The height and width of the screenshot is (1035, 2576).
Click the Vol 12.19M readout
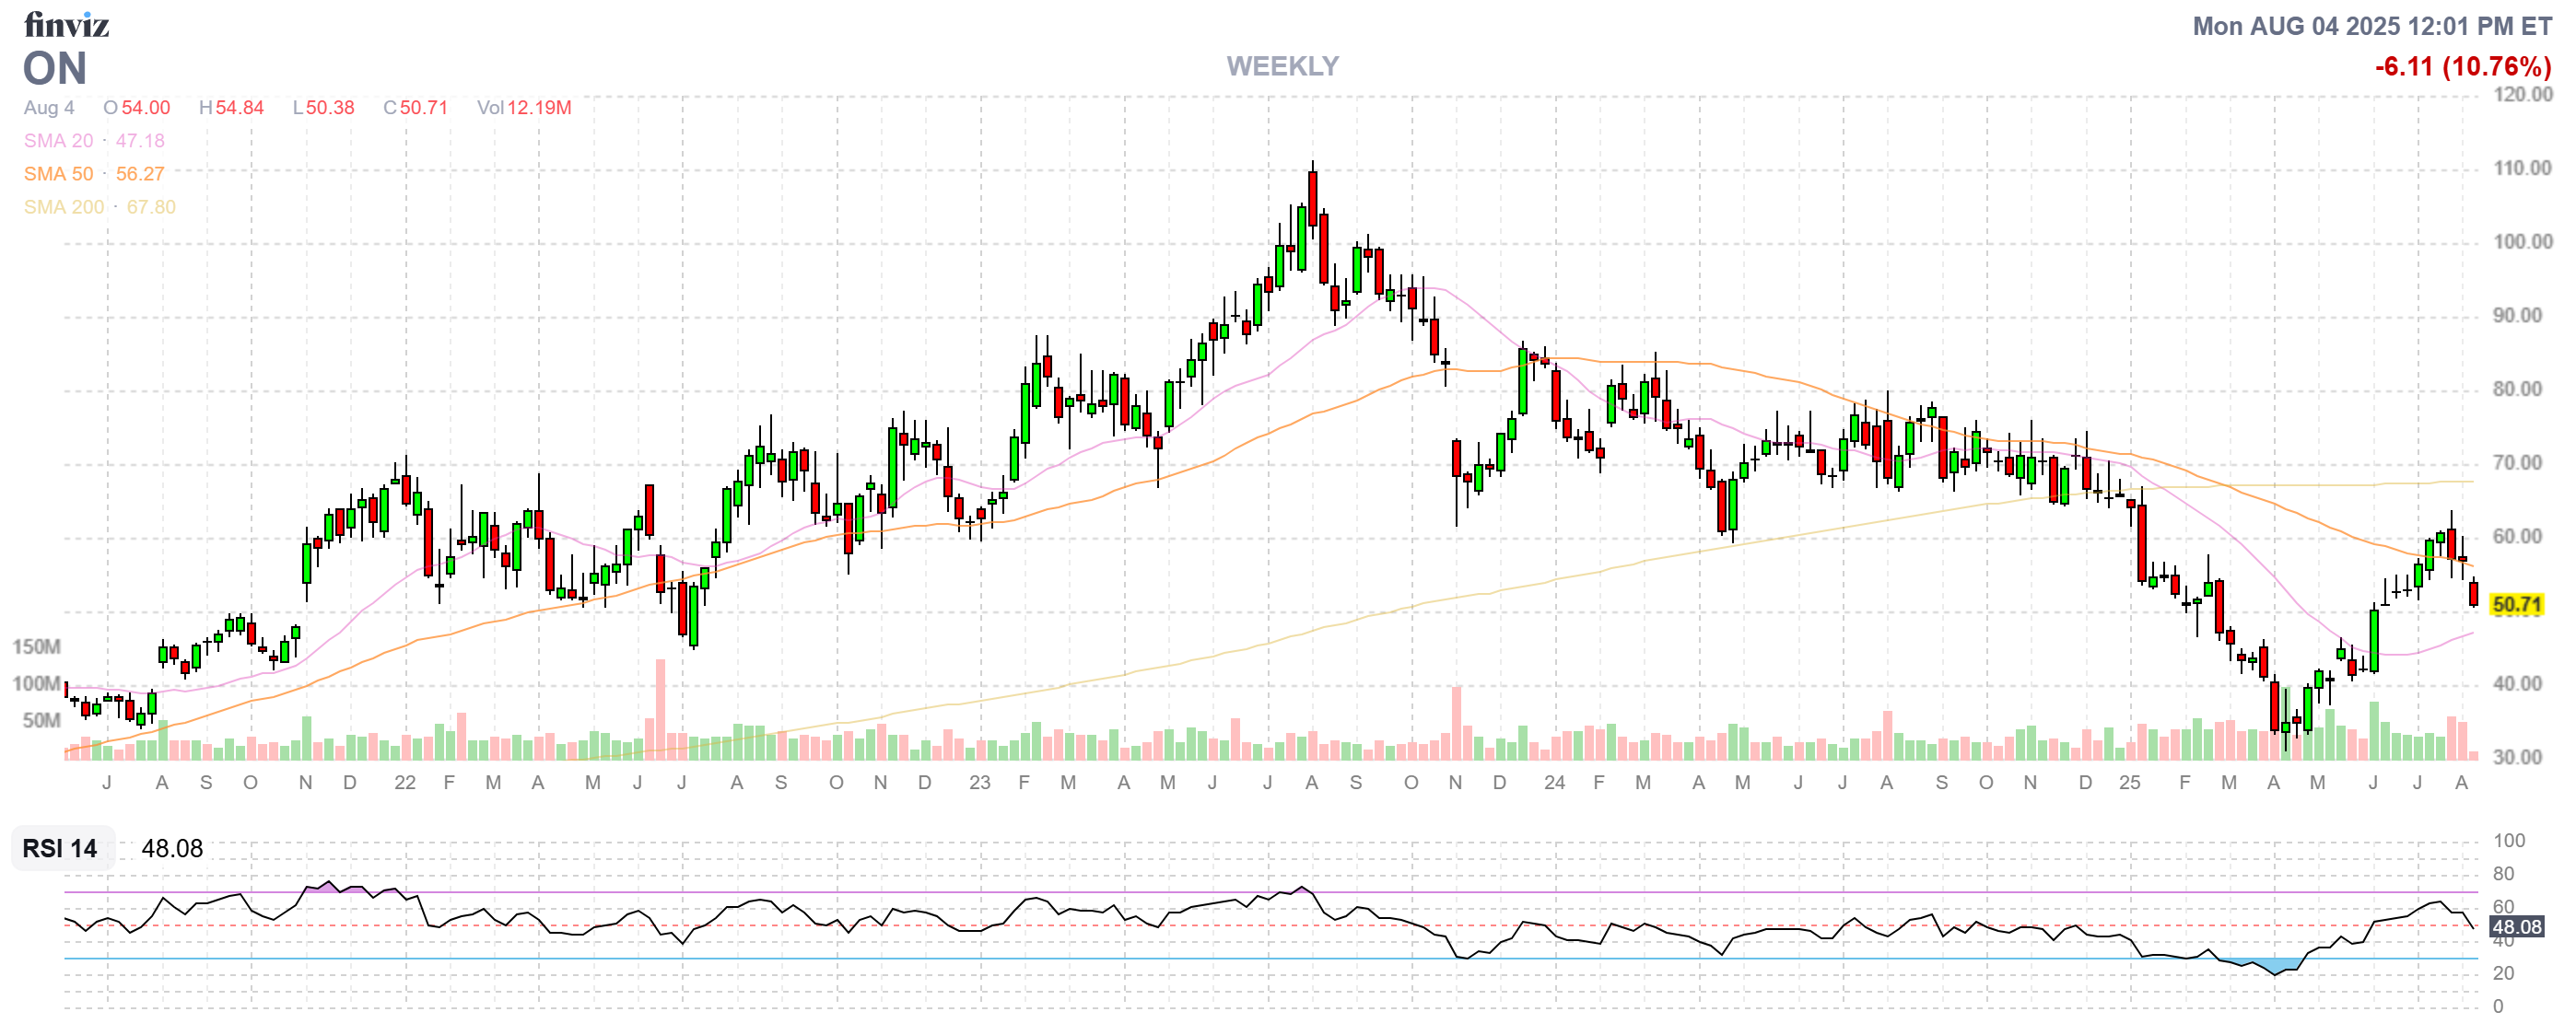(524, 108)
